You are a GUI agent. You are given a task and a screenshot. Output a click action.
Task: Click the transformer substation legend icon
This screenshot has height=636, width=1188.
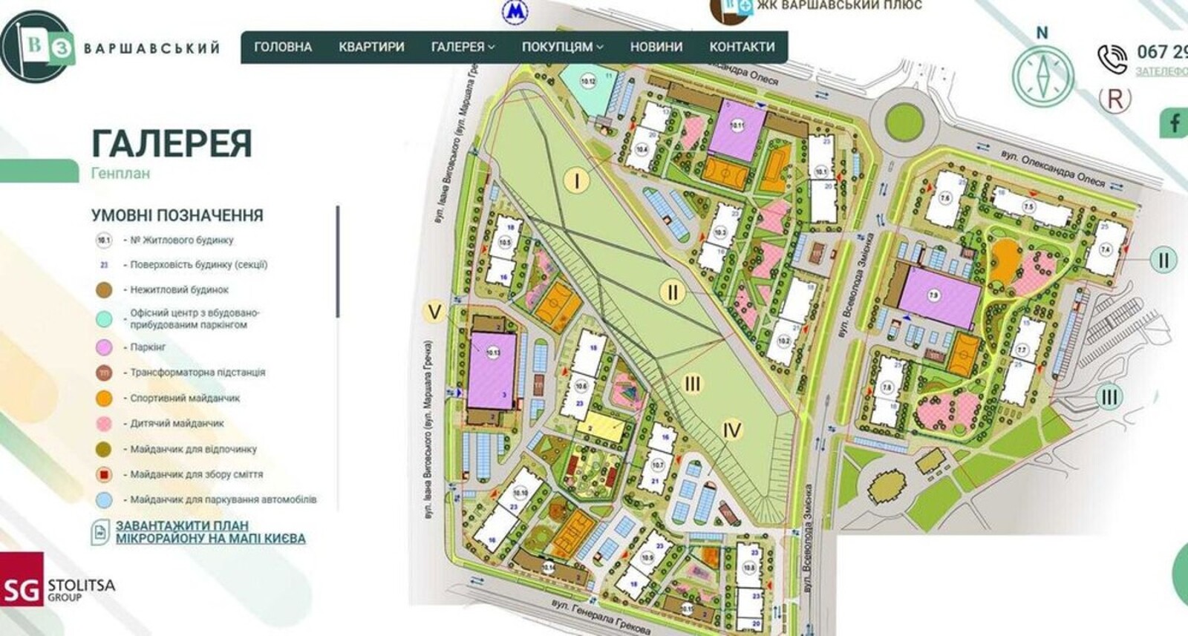tap(104, 373)
